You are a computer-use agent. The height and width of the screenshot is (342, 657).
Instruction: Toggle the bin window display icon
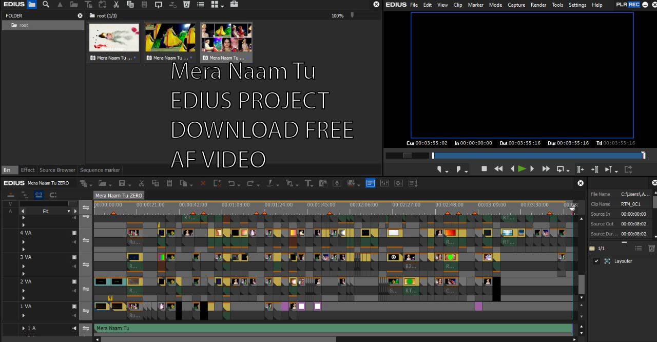point(370,183)
